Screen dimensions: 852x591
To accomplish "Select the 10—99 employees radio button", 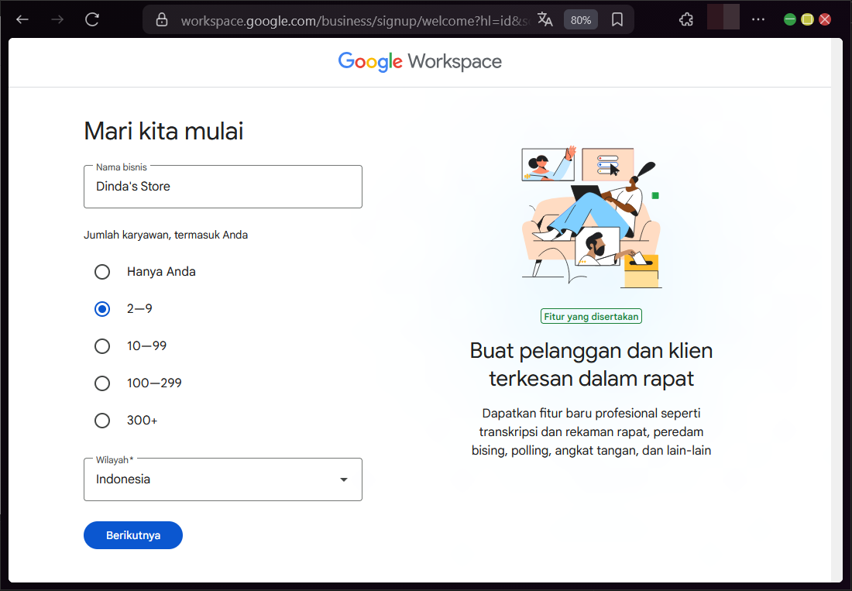I will [102, 346].
